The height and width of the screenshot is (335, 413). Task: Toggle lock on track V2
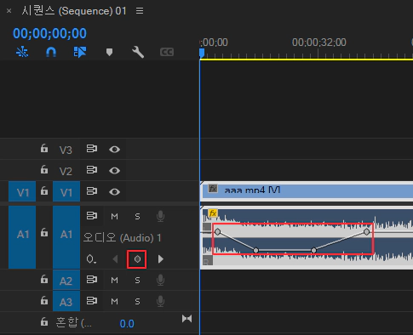click(x=44, y=169)
